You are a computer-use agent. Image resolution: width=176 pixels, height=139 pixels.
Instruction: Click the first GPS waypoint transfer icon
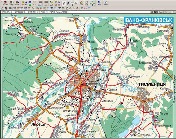[x=37, y=8]
